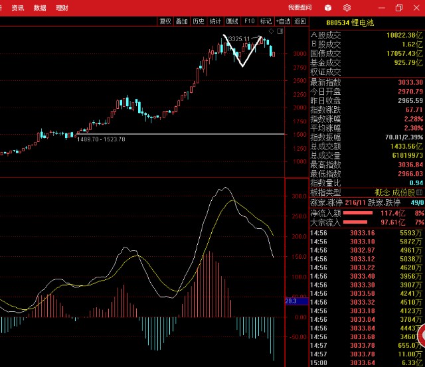Open the 历史 history dropdown
425x367 pixels.
click(199, 21)
